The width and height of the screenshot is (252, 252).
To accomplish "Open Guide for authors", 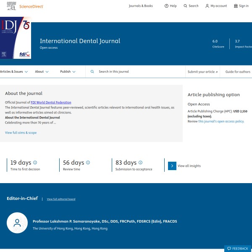I will [x=238, y=72].
